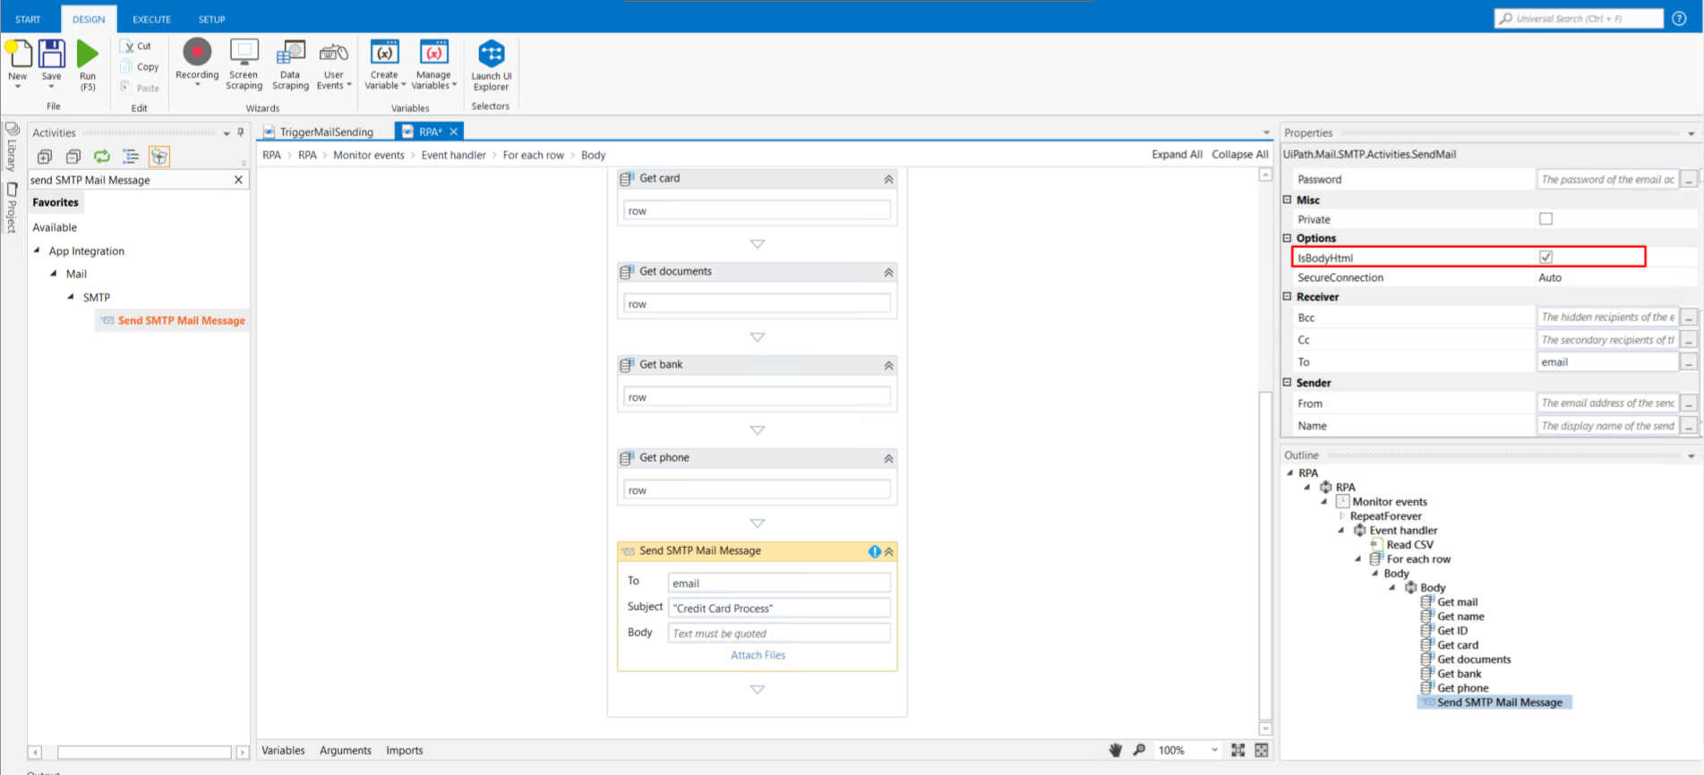
Task: Uncheck the IsBodyHtml option
Action: point(1546,258)
